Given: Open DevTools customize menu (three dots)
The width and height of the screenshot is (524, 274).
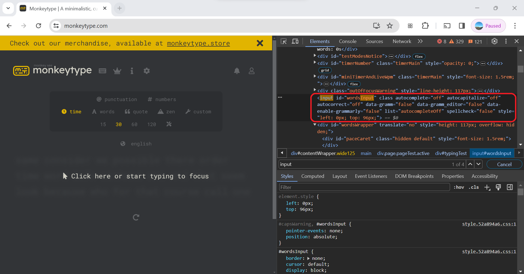Looking at the screenshot, I should point(506,41).
